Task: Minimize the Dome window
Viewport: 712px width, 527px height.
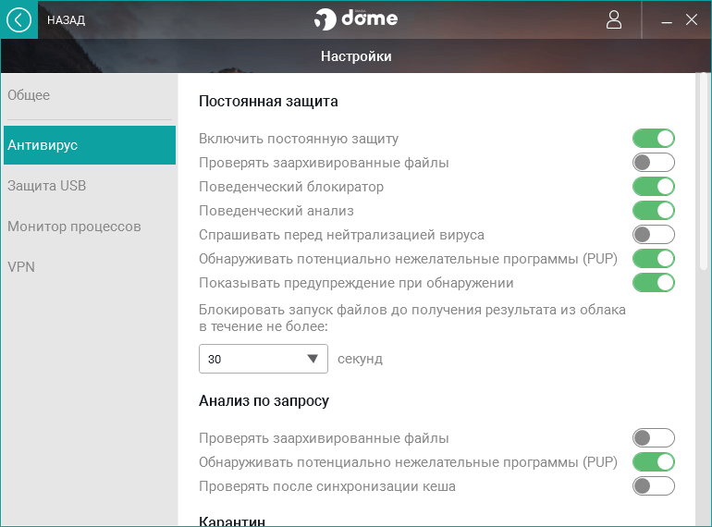Action: coord(667,20)
